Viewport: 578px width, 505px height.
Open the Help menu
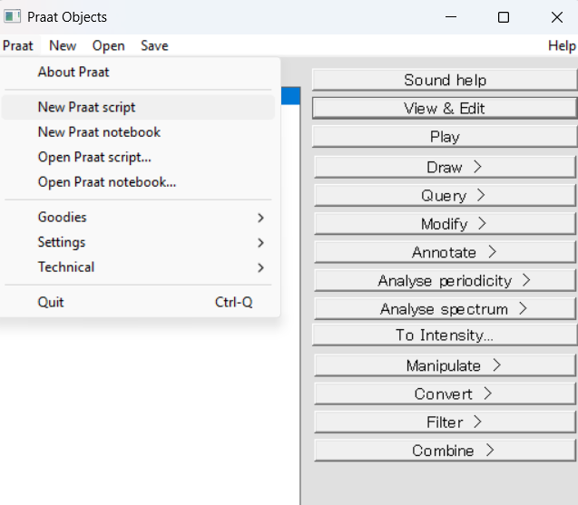562,45
